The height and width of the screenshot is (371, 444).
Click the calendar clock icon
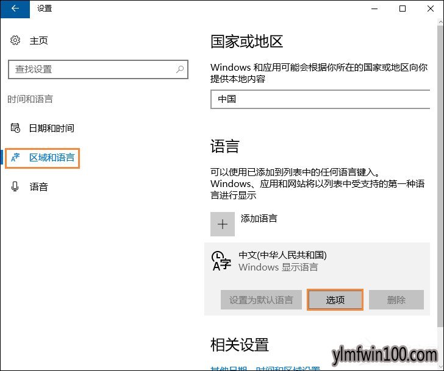pyautogui.click(x=15, y=128)
